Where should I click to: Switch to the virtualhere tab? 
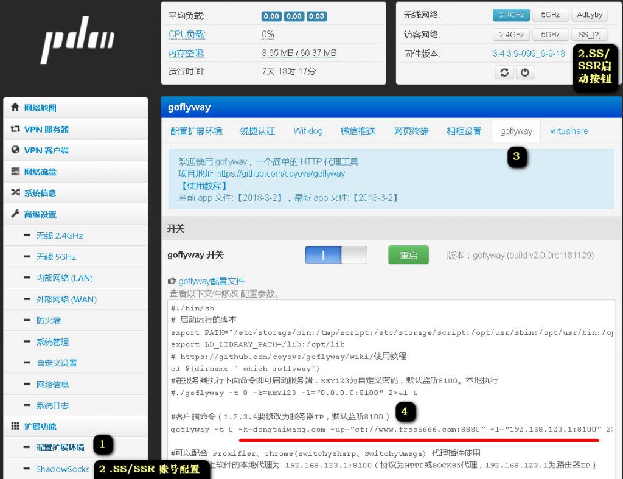point(569,131)
